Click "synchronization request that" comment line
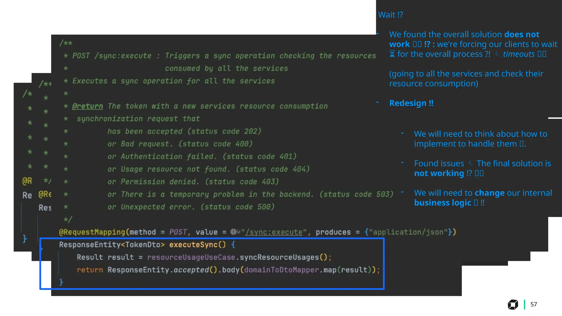Image resolution: width=562 pixels, height=316 pixels. point(138,119)
